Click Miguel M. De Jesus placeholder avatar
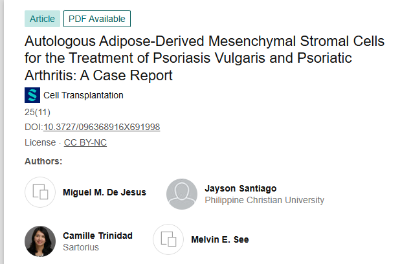 pos(40,192)
